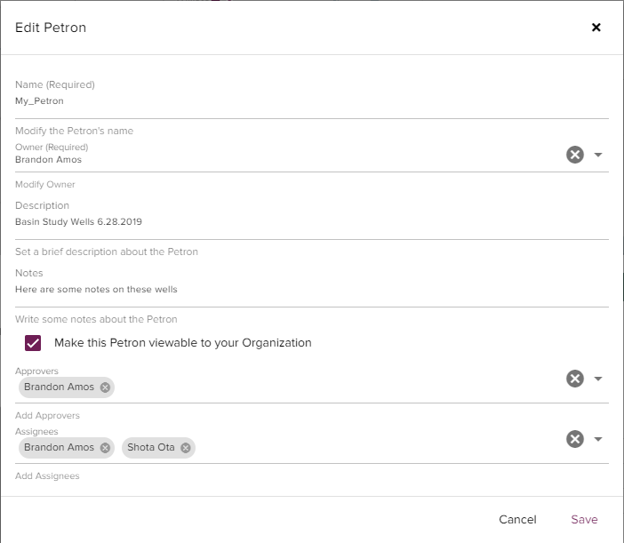Click into the Notes text field
624x543 pixels.
tap(267, 290)
